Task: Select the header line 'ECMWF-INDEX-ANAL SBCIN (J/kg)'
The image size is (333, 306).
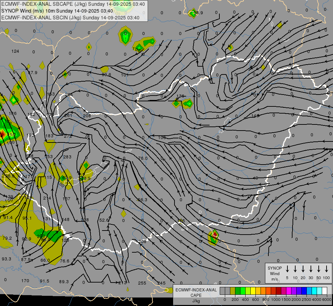Action: coord(41,18)
